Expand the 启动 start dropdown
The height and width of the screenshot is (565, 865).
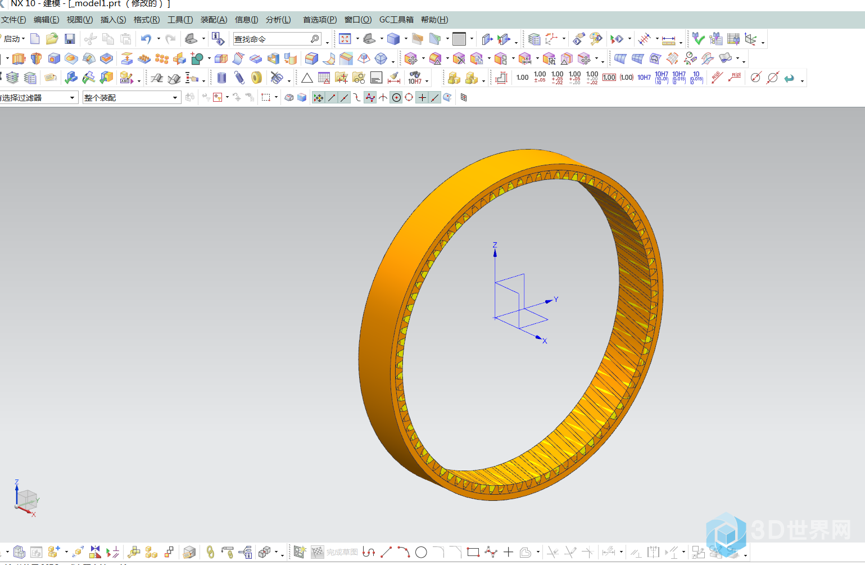pos(13,39)
